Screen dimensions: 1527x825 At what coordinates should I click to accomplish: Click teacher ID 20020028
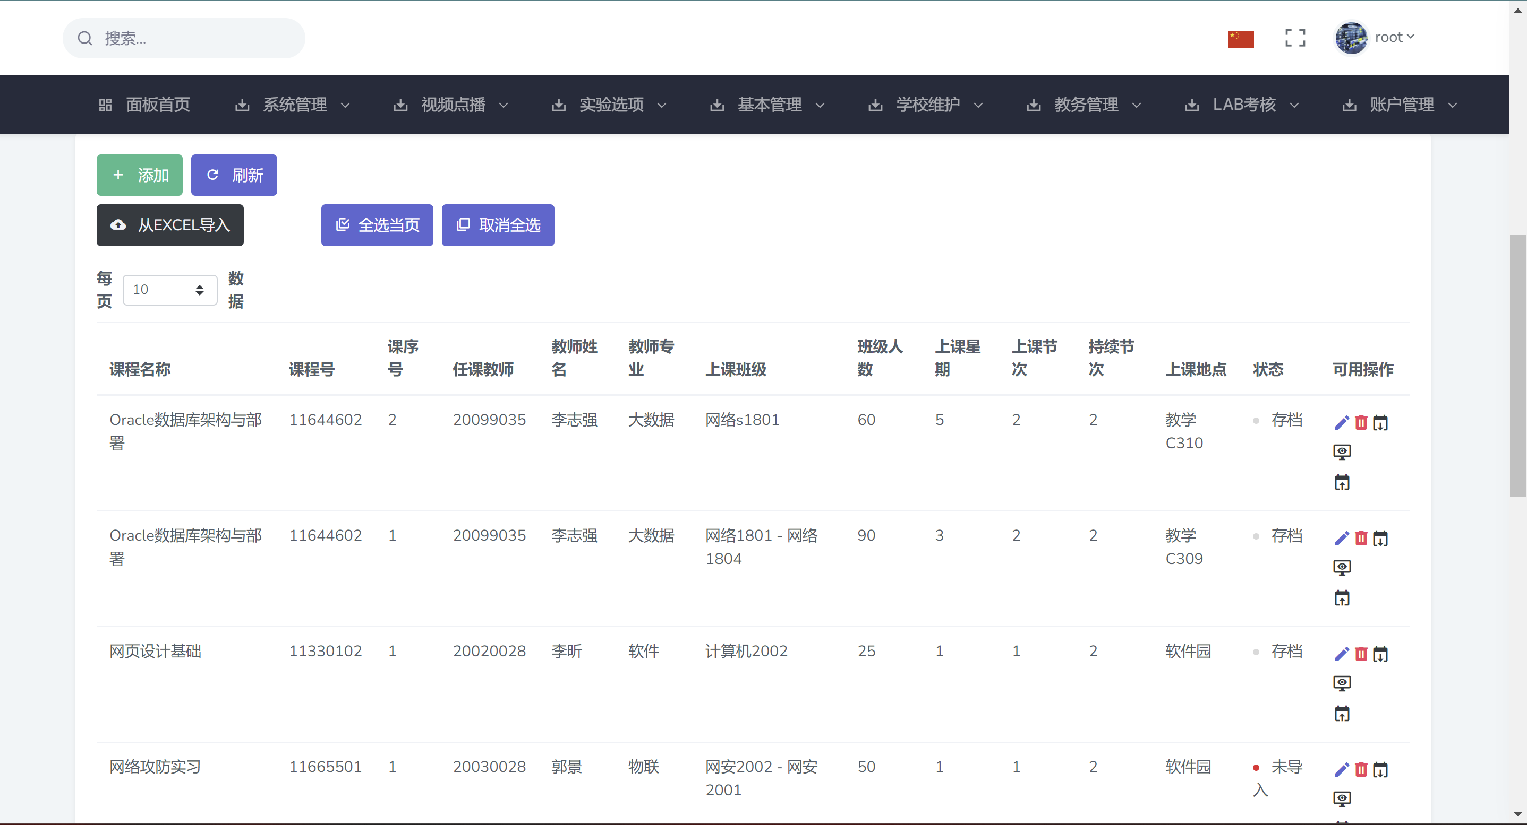click(490, 652)
